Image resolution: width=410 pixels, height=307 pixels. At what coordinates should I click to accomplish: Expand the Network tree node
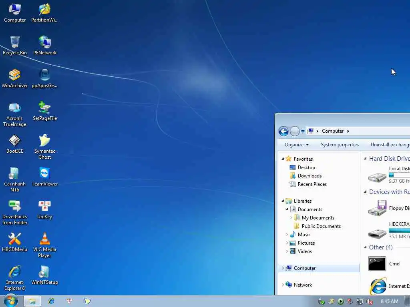coord(283,285)
